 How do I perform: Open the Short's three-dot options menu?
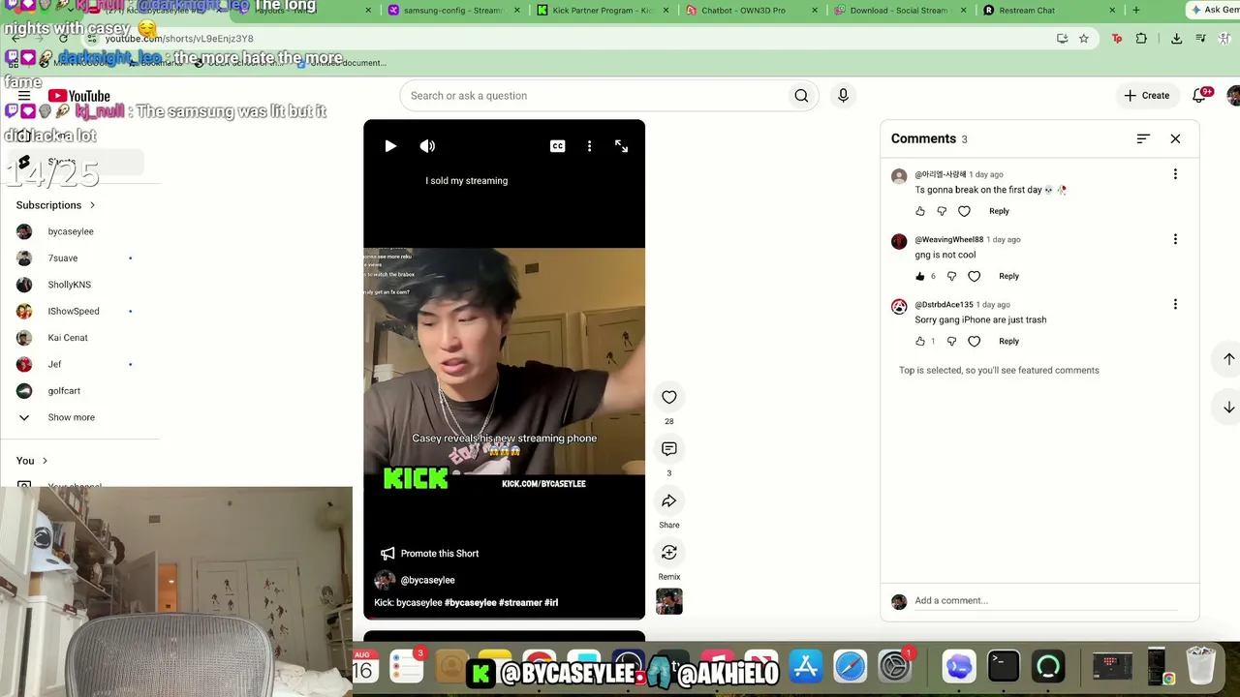pos(589,146)
